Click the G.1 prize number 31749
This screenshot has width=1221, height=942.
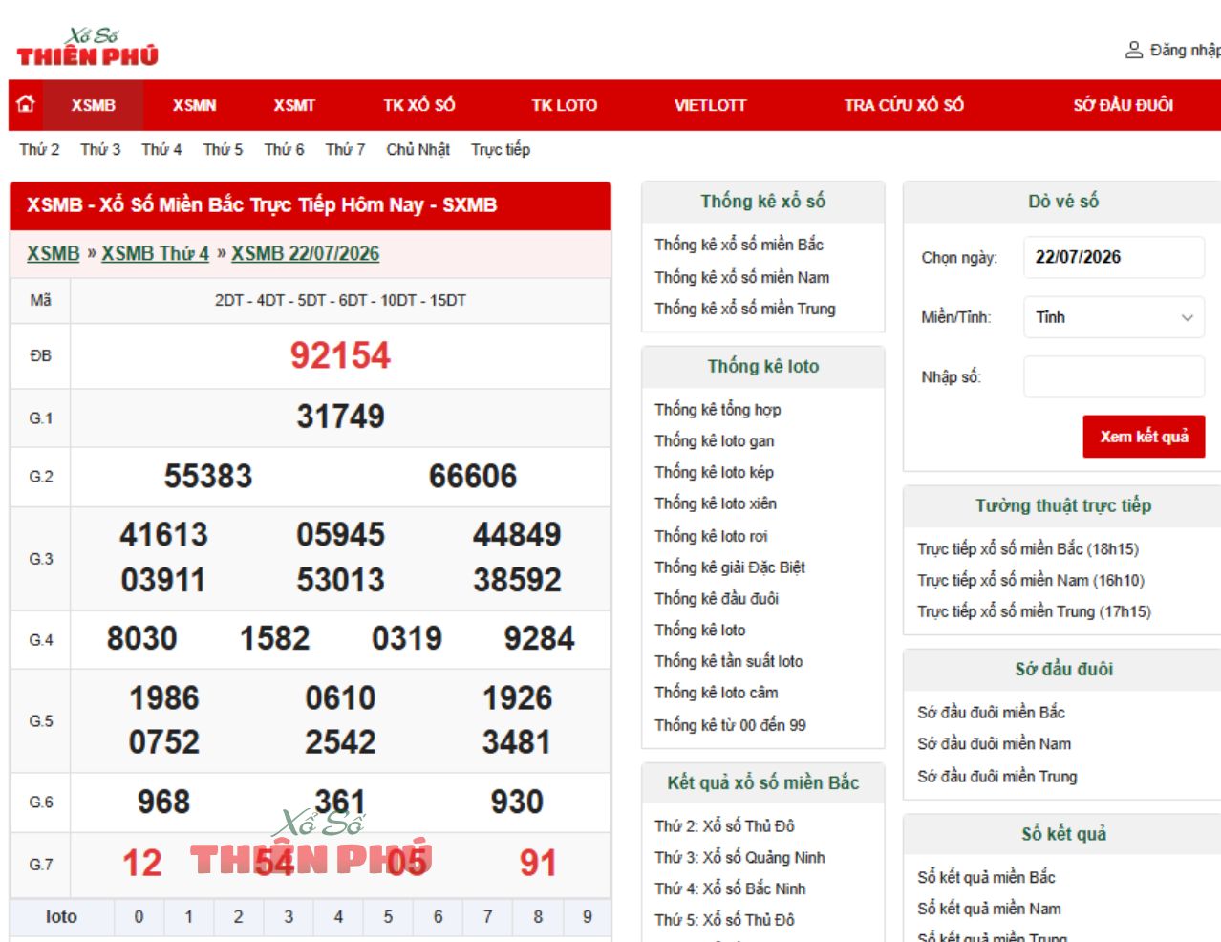[340, 417]
